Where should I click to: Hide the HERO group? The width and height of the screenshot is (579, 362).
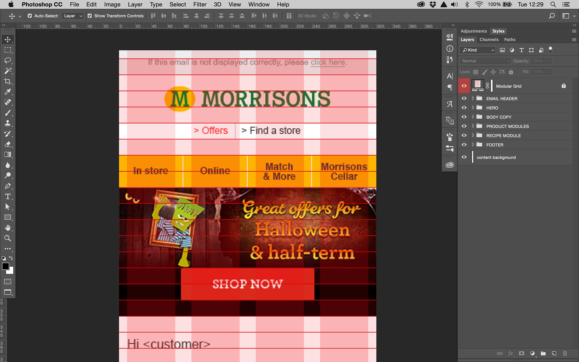[x=464, y=108]
